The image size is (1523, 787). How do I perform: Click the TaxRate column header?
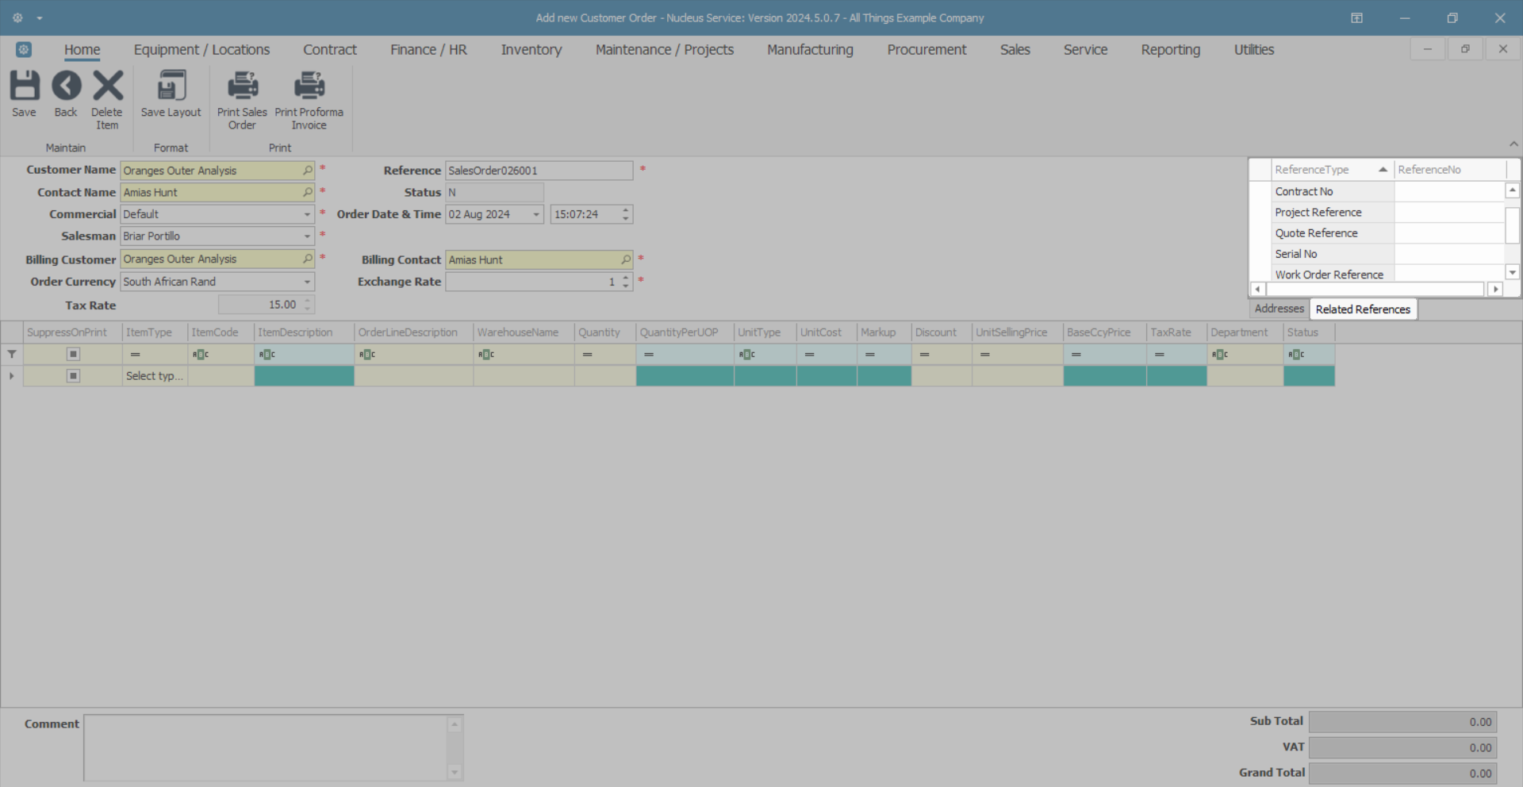(x=1176, y=332)
